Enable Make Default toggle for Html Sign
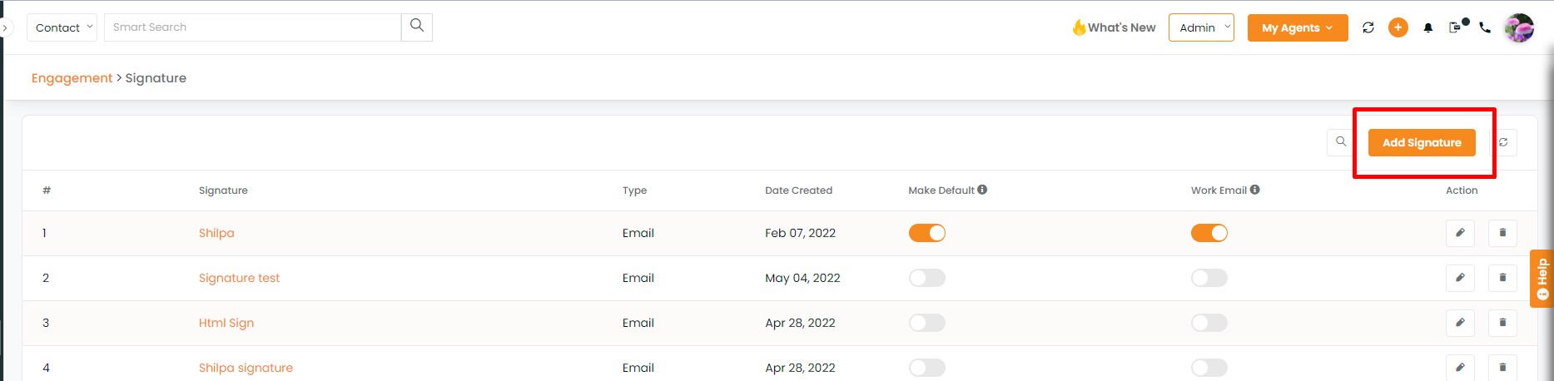 click(926, 323)
